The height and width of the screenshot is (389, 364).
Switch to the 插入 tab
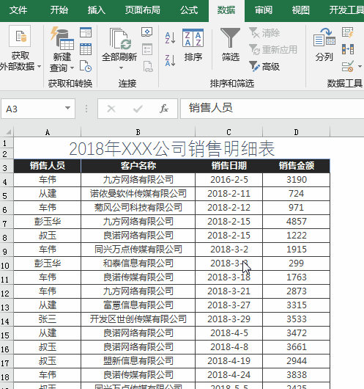coord(97,10)
